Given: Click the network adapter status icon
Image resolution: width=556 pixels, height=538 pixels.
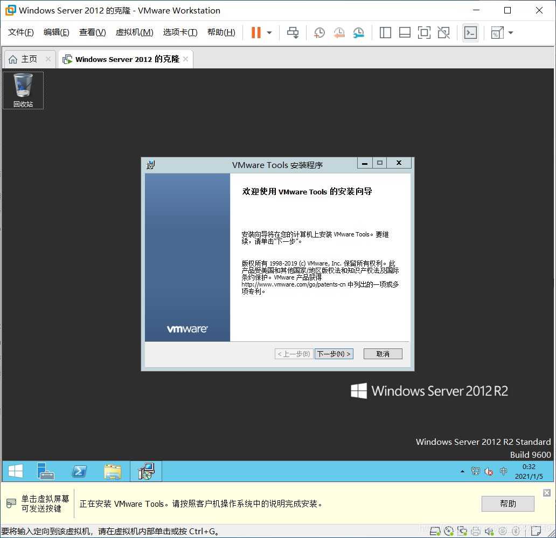Looking at the screenshot, I should click(x=462, y=531).
